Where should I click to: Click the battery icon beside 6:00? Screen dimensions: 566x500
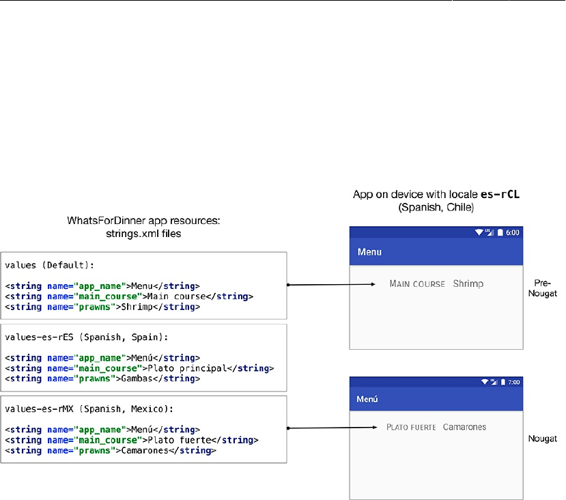pos(499,232)
